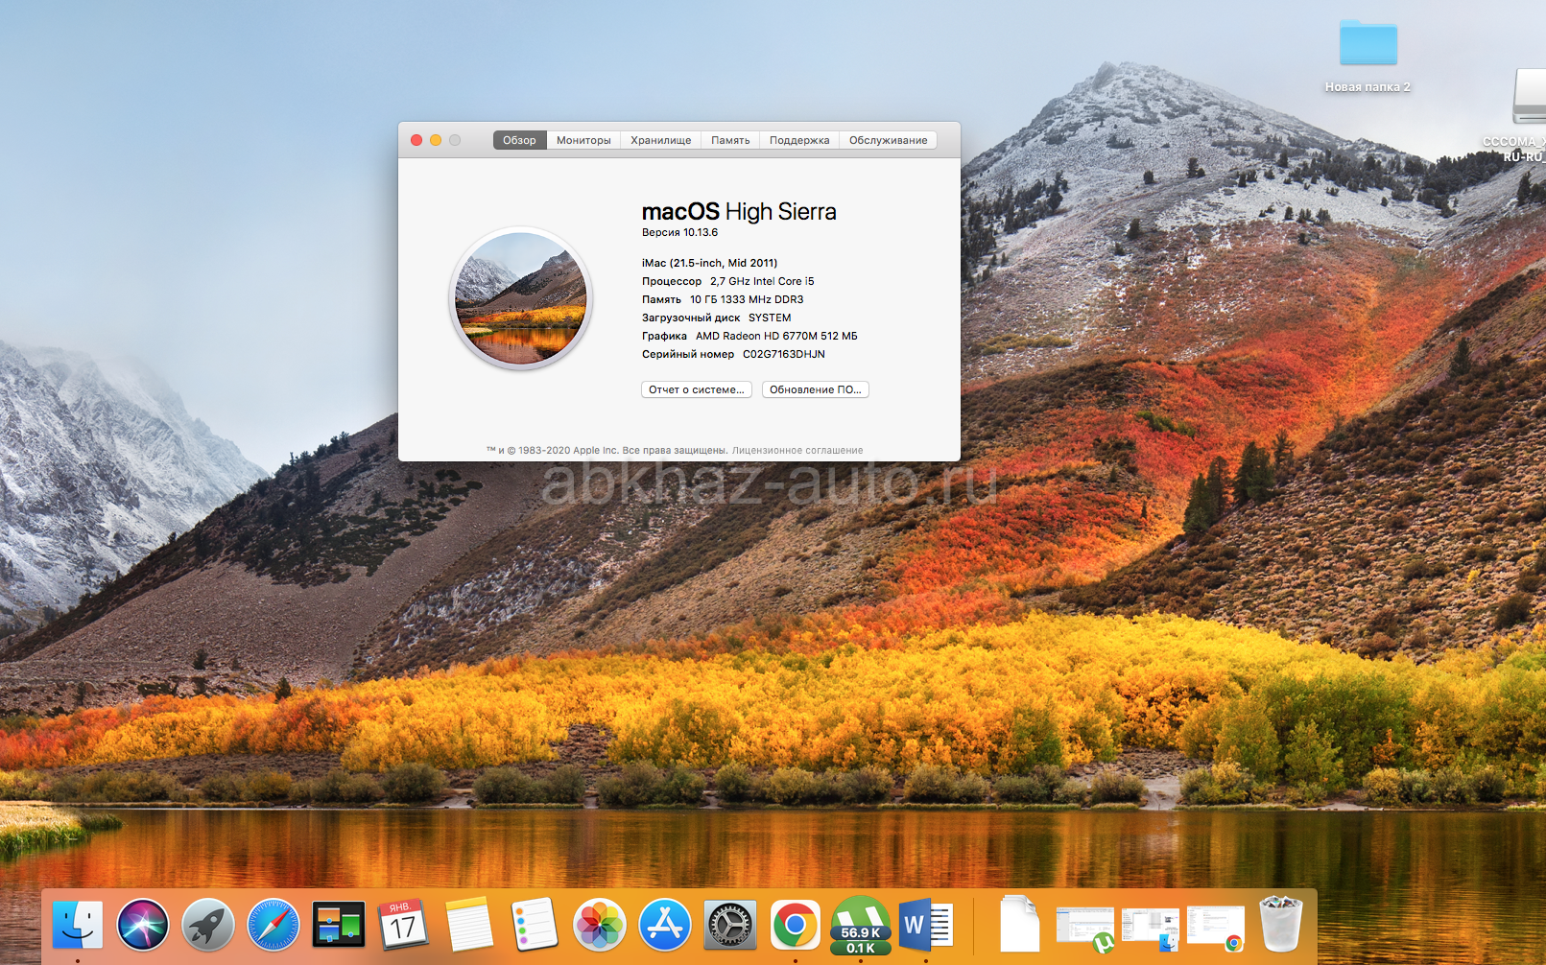1546x965 pixels.
Task: Close the About This Mac window
Action: pyautogui.click(x=416, y=140)
